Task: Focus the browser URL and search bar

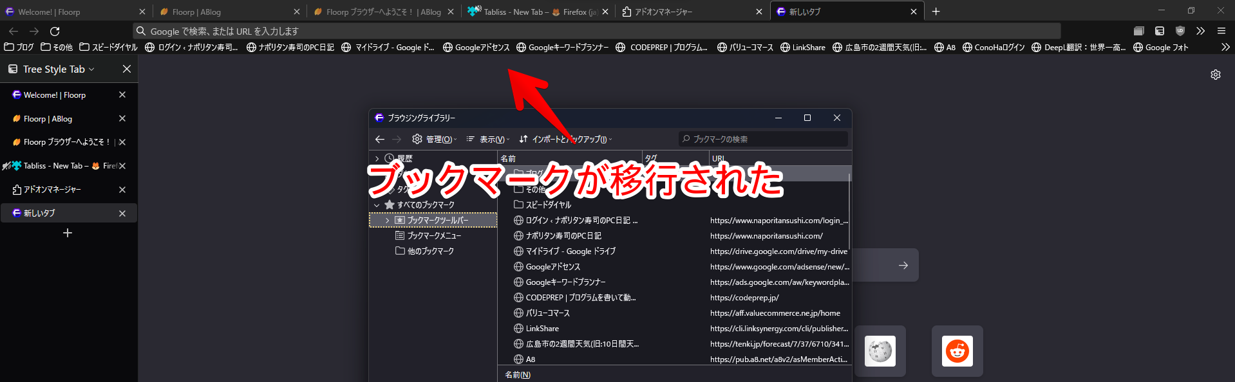Action: click(x=597, y=31)
